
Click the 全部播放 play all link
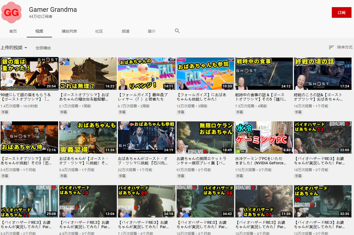click(43, 48)
